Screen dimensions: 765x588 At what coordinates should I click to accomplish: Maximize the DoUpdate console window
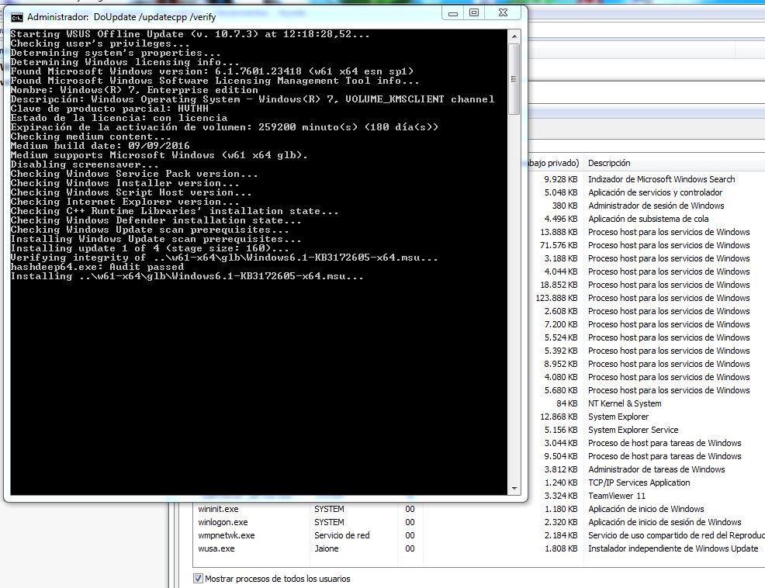474,13
